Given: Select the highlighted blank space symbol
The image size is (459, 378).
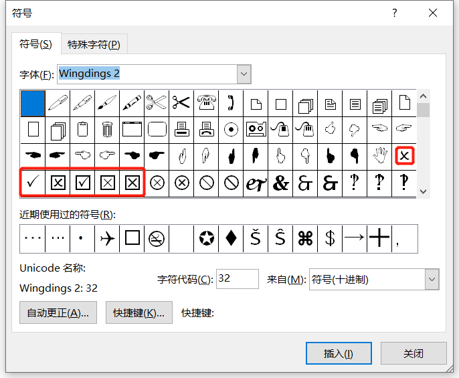Looking at the screenshot, I should 33,103.
